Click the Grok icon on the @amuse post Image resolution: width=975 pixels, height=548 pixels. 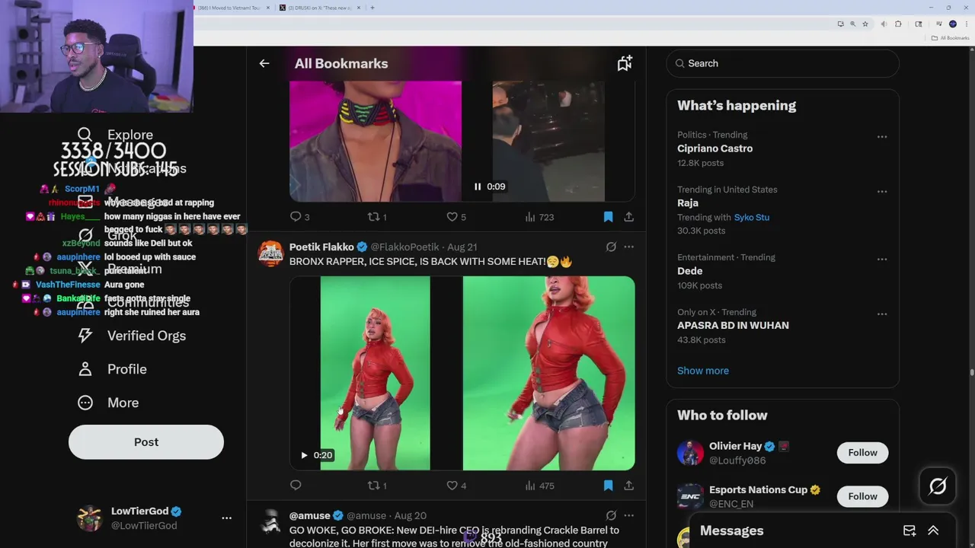(611, 515)
